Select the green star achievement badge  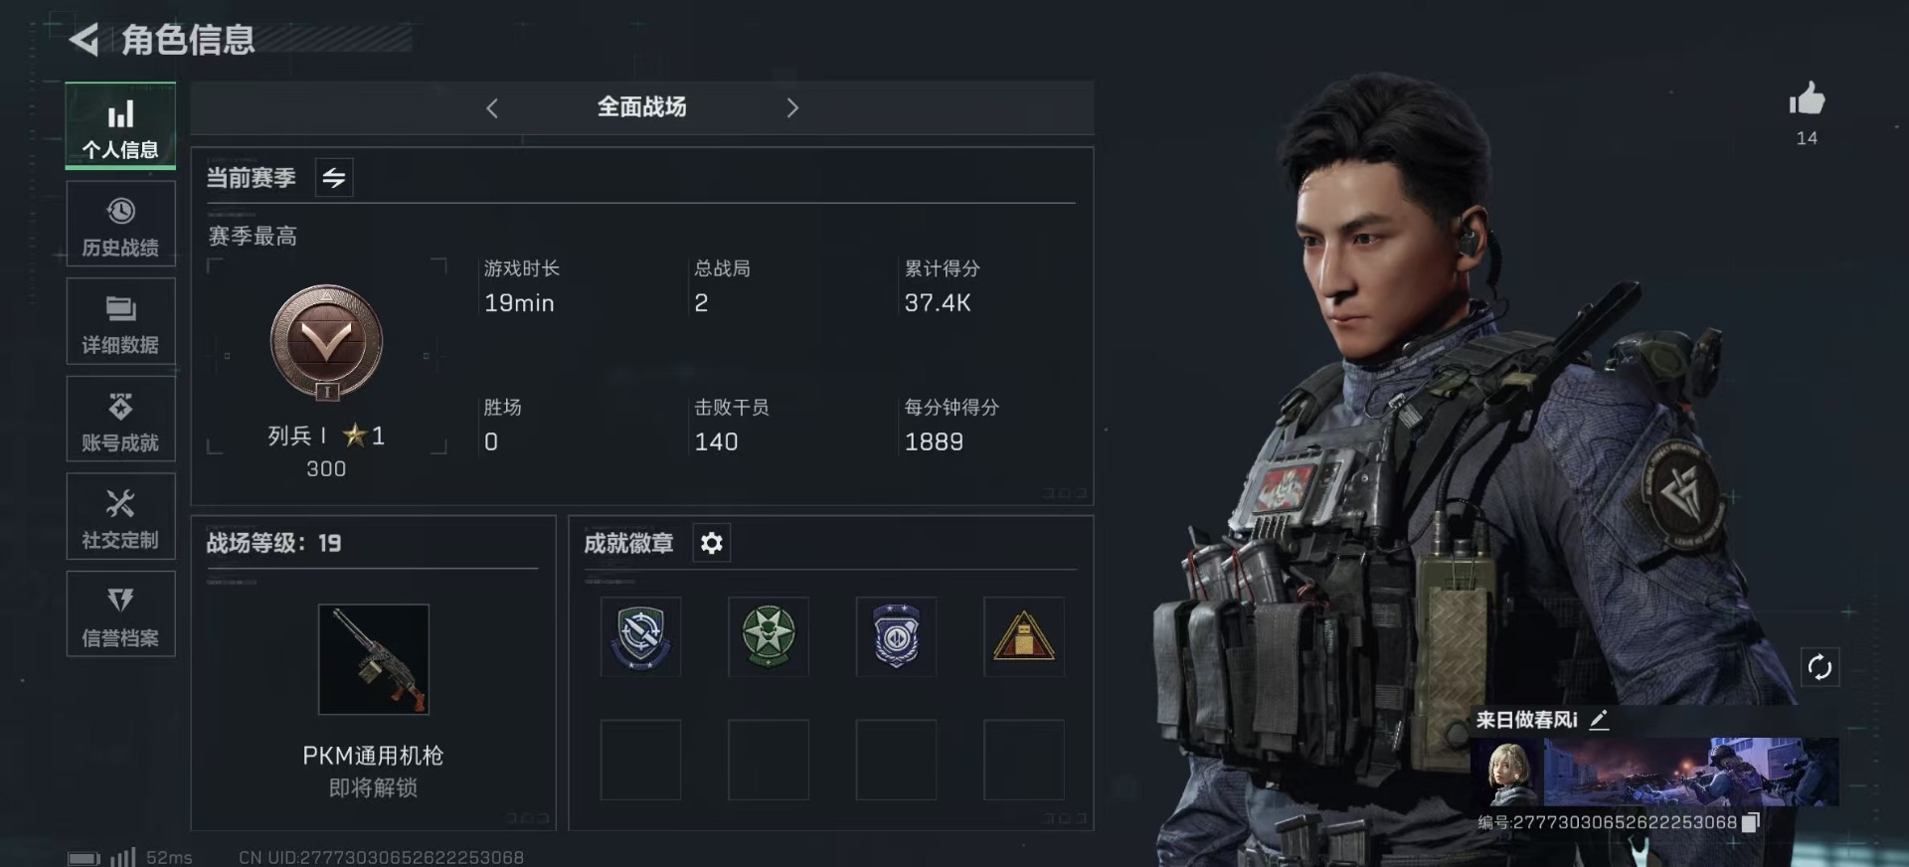[769, 637]
